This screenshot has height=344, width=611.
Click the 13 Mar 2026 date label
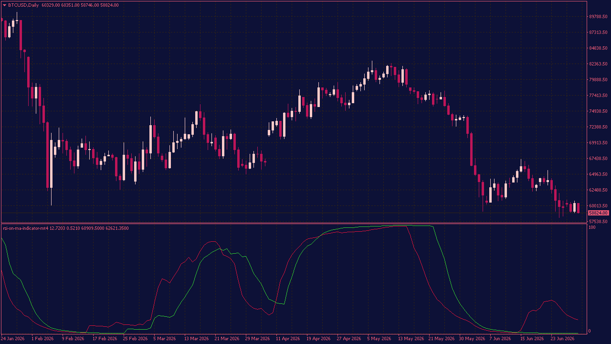coord(196,339)
